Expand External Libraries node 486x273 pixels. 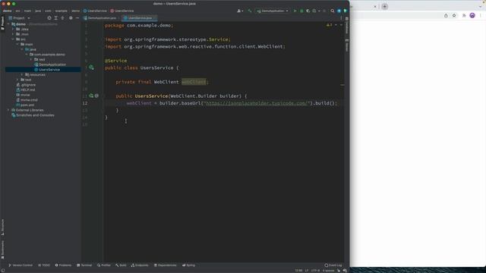(8, 110)
